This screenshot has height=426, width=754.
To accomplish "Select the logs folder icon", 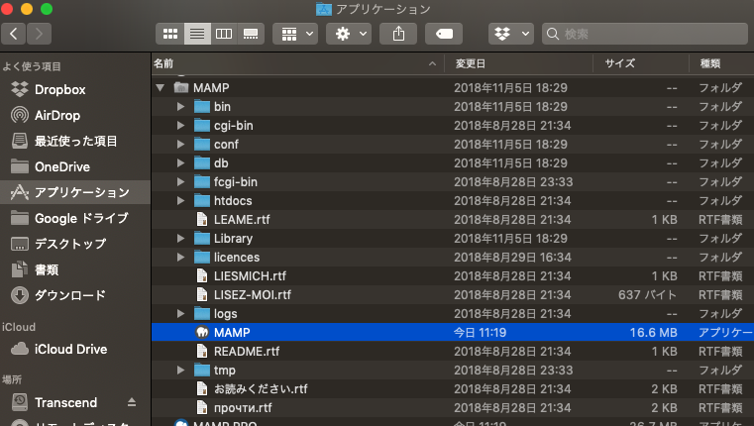I will tap(202, 313).
